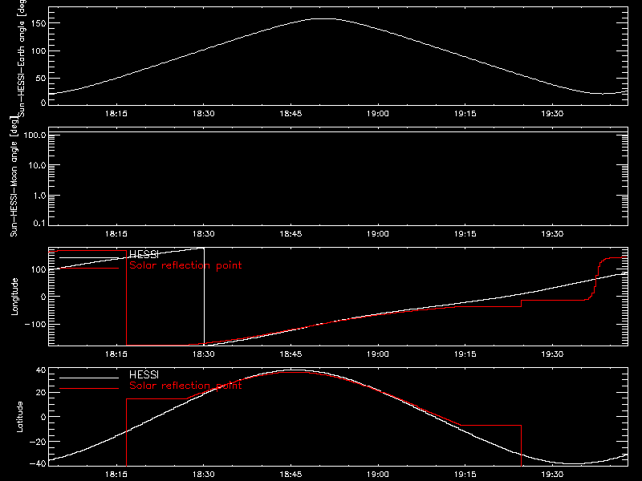Select the 50 tick on Earth angle plot
Image resolution: width=642 pixels, height=481 pixels.
pyautogui.click(x=41, y=78)
